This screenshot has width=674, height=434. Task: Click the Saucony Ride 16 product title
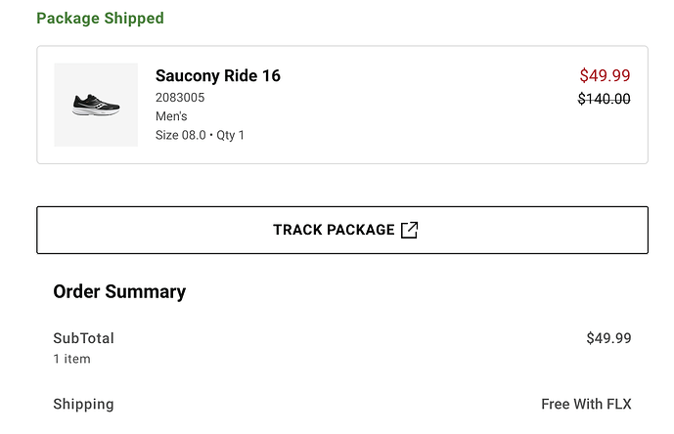(x=217, y=75)
